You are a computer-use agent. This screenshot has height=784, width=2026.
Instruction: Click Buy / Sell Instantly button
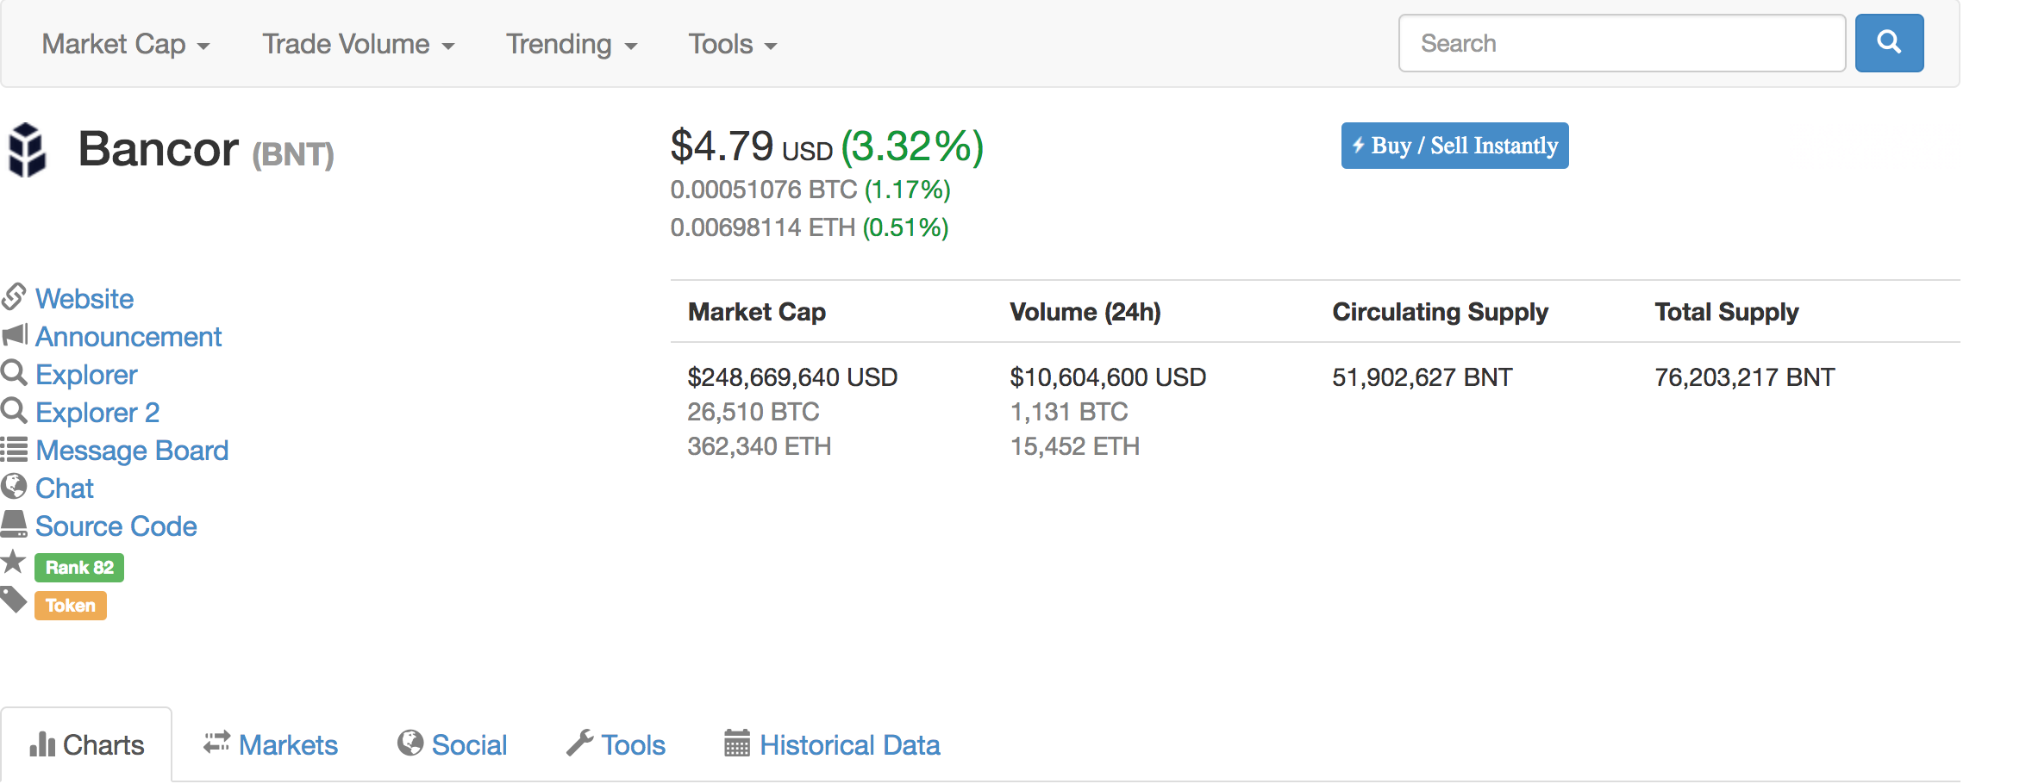point(1454,146)
